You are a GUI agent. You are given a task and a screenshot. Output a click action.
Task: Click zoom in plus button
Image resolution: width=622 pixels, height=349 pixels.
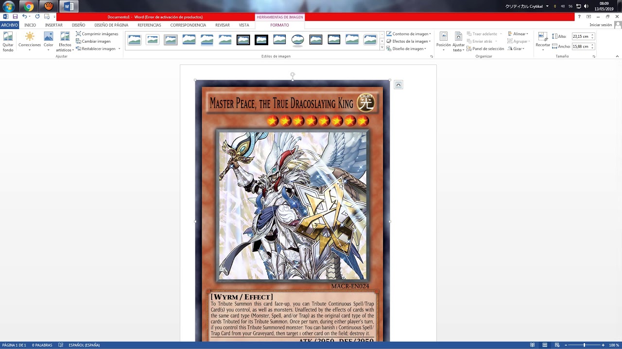[604, 345]
